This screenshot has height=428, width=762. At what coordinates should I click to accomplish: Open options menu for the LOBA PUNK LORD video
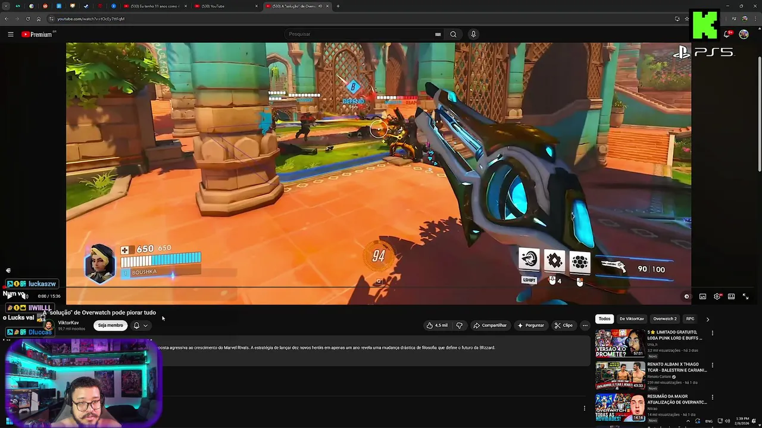pos(712,333)
